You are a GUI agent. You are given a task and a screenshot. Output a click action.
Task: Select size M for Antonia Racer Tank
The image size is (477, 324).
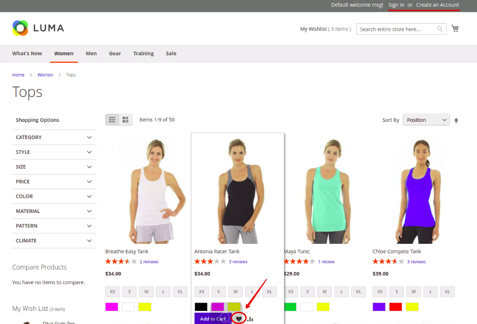coord(235,291)
